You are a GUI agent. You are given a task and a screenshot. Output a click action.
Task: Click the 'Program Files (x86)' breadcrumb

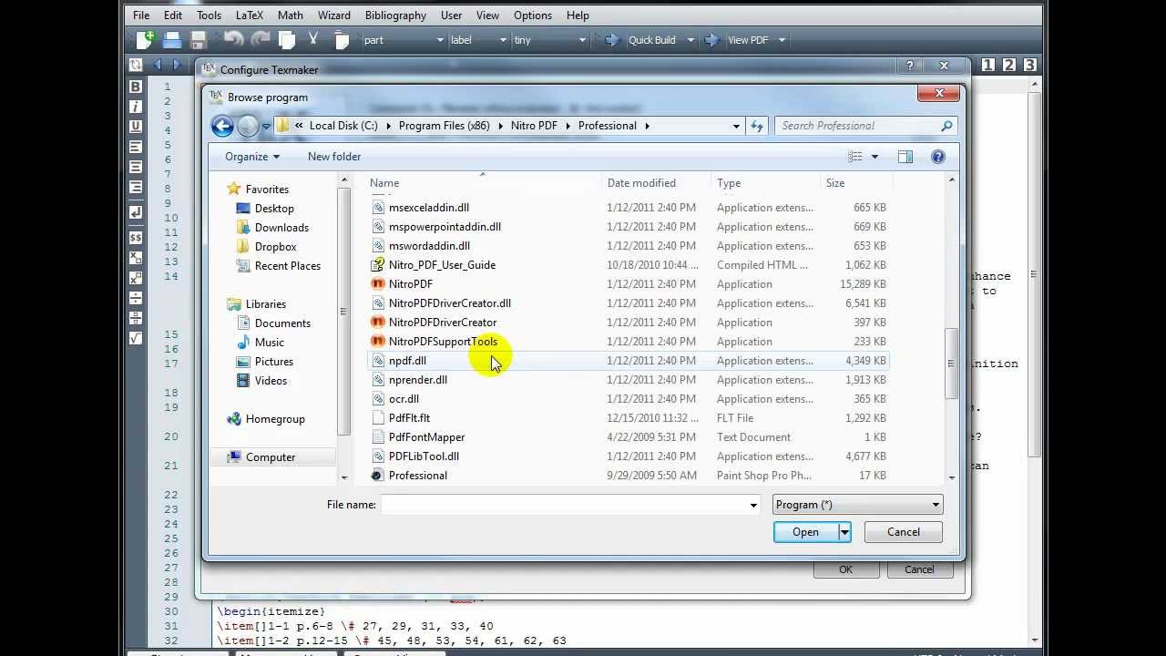point(444,126)
